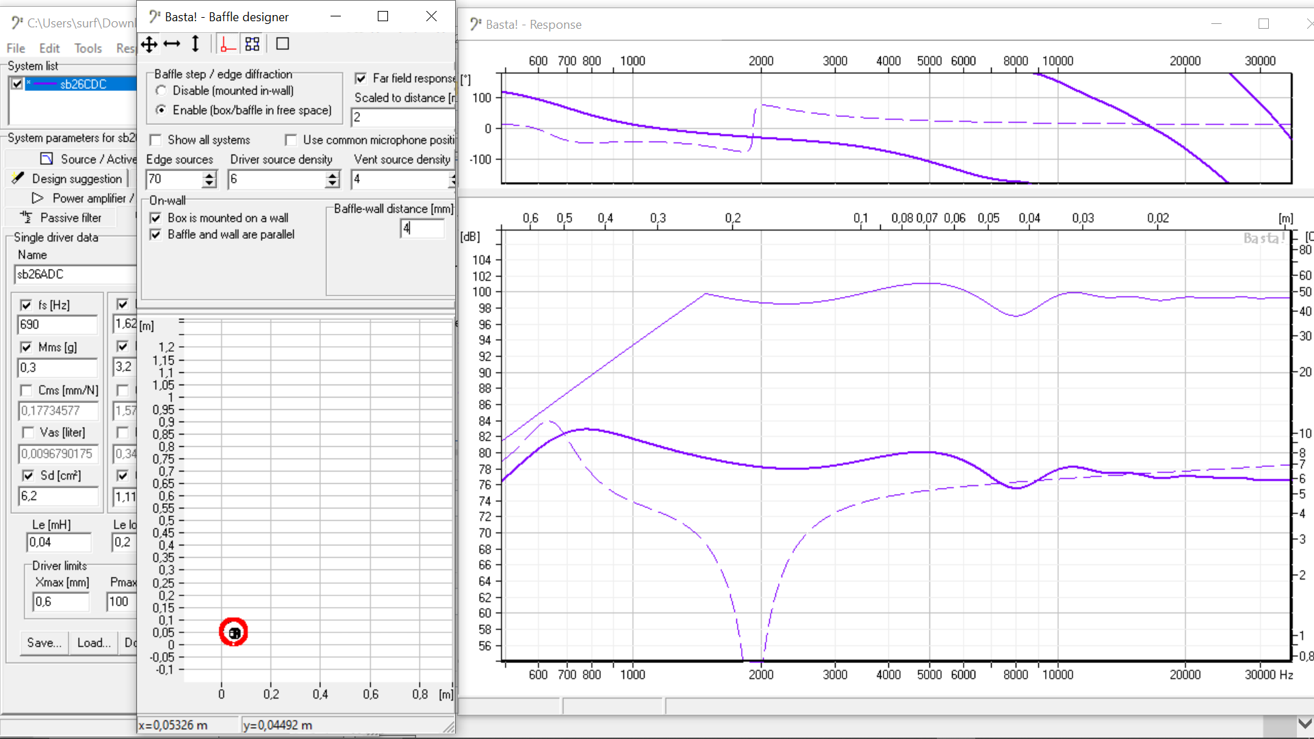
Task: Toggle the red origin axis tool
Action: pyautogui.click(x=228, y=44)
